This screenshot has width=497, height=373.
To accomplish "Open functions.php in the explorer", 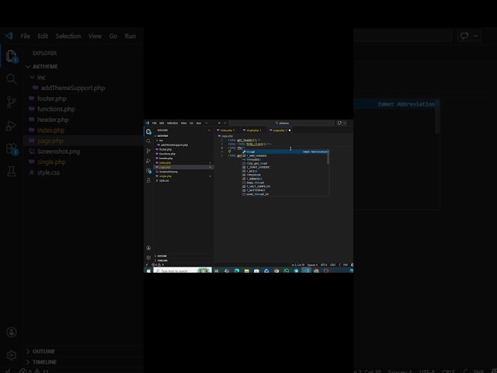I will (168, 154).
